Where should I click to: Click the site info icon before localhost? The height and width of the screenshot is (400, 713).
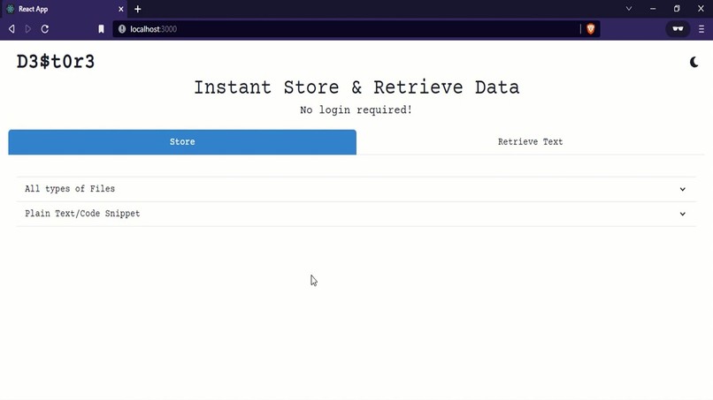[x=122, y=29]
